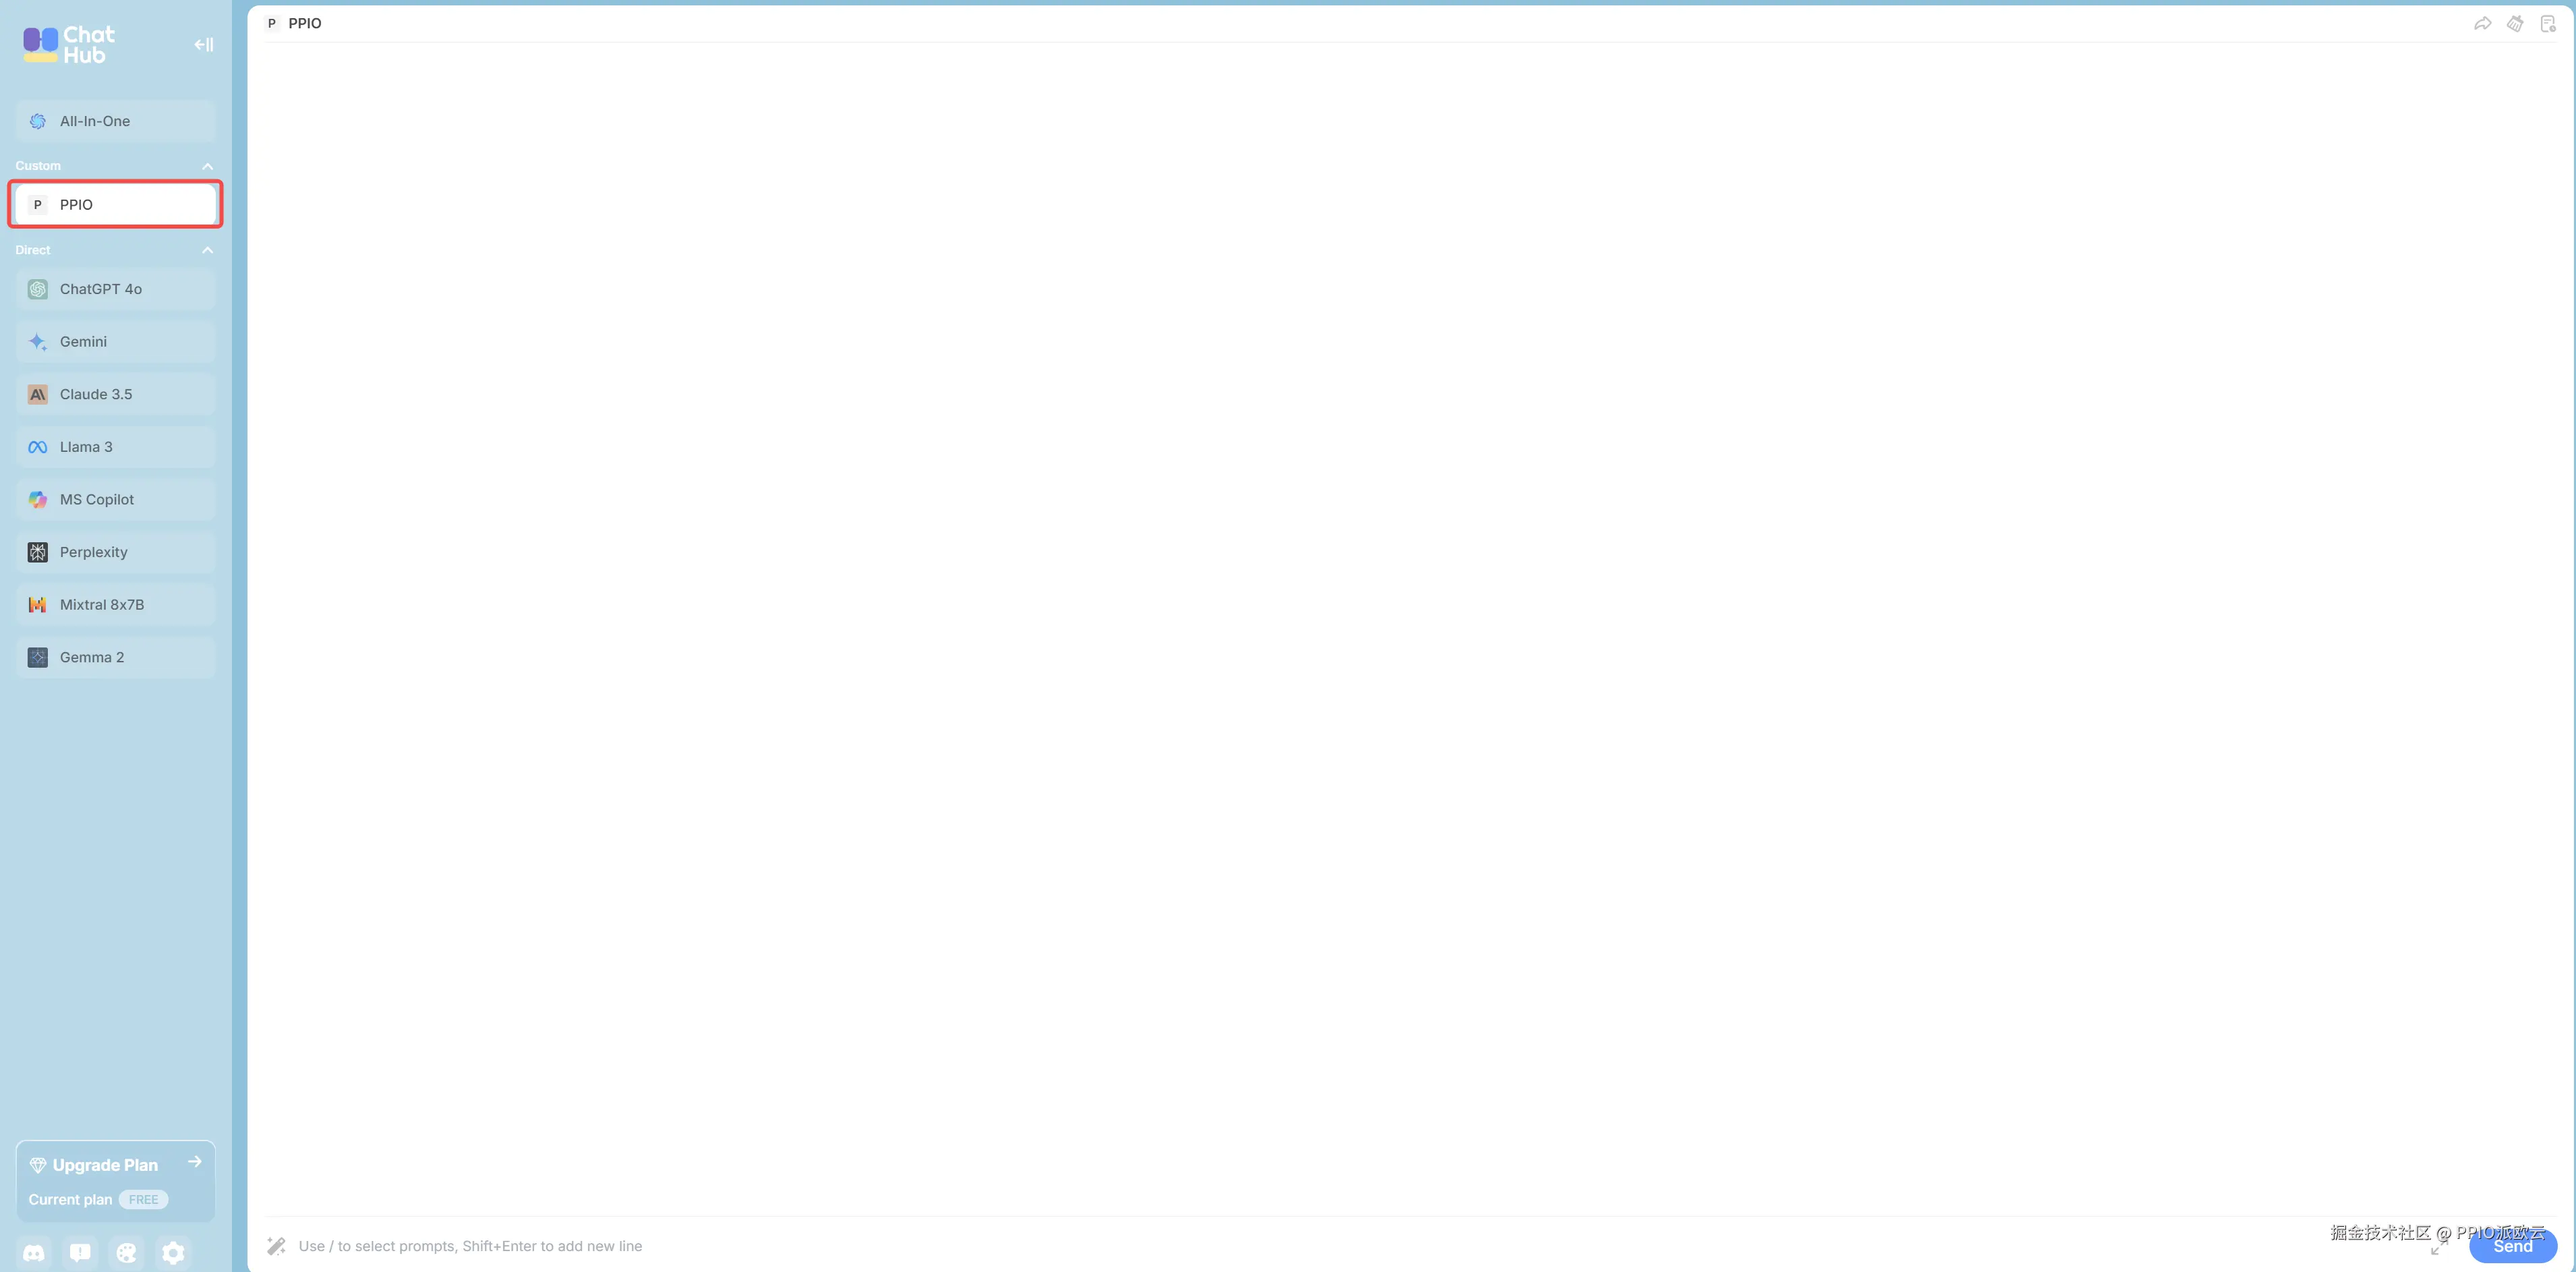Collapse the Custom section
Viewport: 2576px width, 1272px height.
coord(208,166)
